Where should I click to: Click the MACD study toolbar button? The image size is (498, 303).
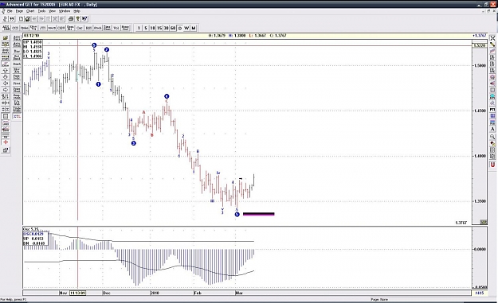click(x=52, y=28)
